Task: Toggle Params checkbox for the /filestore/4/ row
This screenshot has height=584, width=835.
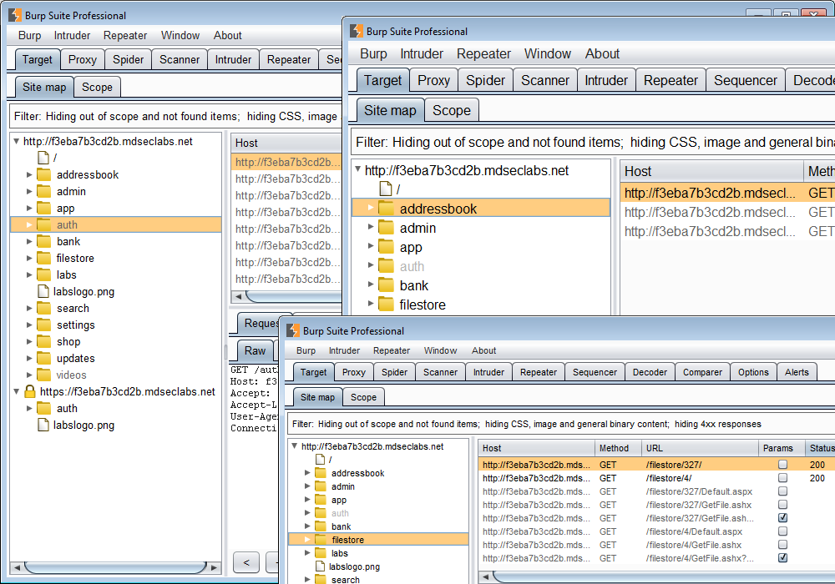Action: 783,477
